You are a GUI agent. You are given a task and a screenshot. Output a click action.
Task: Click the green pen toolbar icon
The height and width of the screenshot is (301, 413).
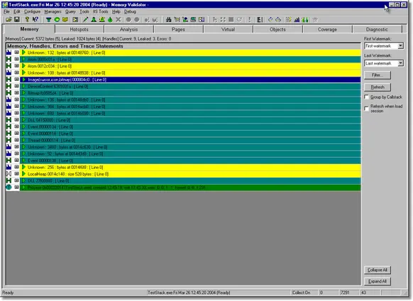point(85,19)
